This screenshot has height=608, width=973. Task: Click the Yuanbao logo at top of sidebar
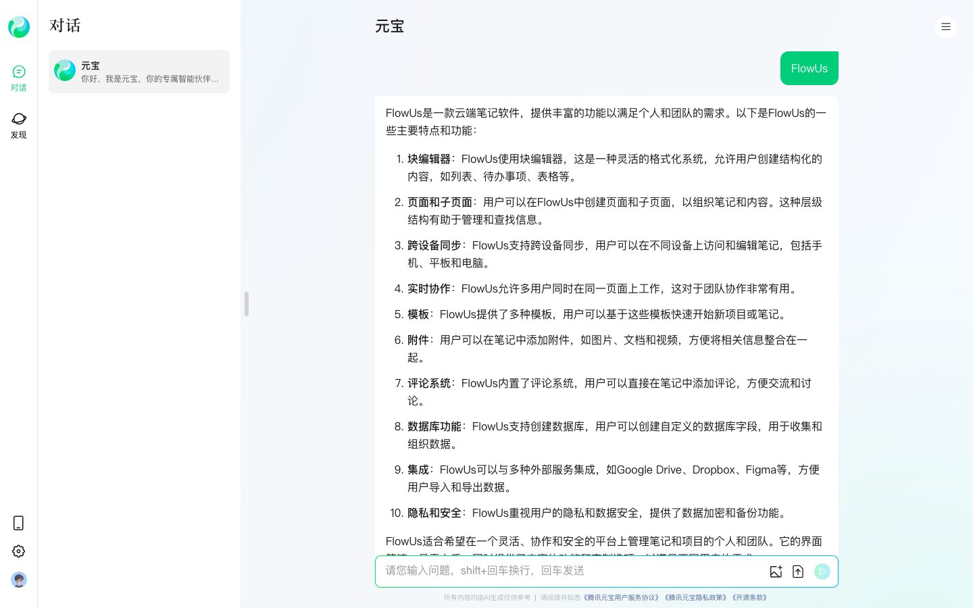pos(19,27)
